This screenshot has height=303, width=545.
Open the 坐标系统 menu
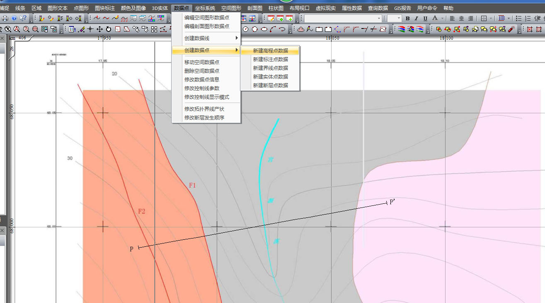(x=205, y=8)
